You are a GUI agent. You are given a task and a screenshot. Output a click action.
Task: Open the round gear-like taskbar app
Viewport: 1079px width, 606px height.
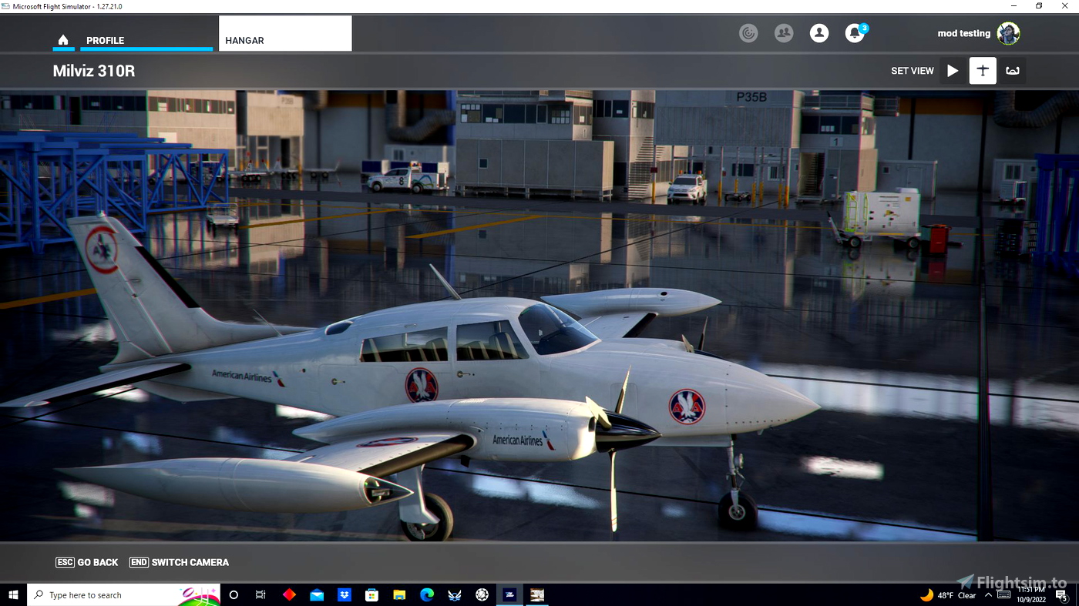[x=482, y=594]
